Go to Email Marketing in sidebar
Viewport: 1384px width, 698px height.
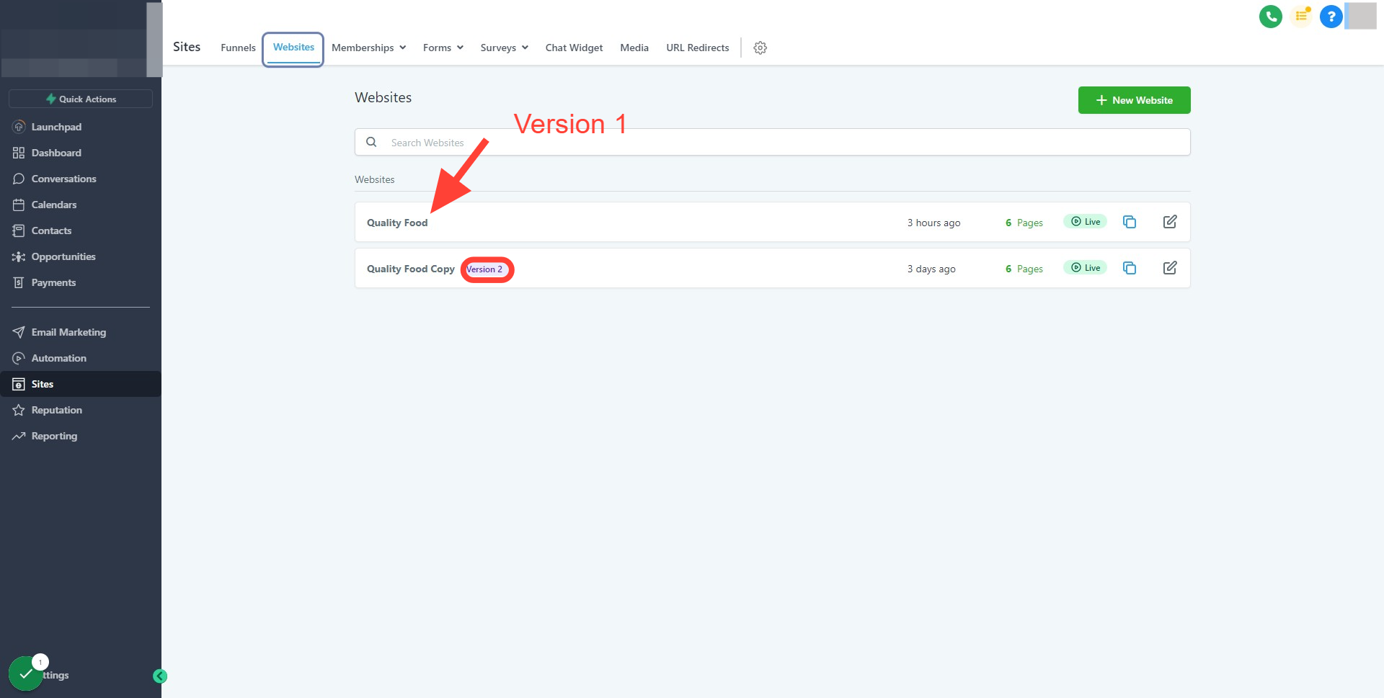coord(68,332)
